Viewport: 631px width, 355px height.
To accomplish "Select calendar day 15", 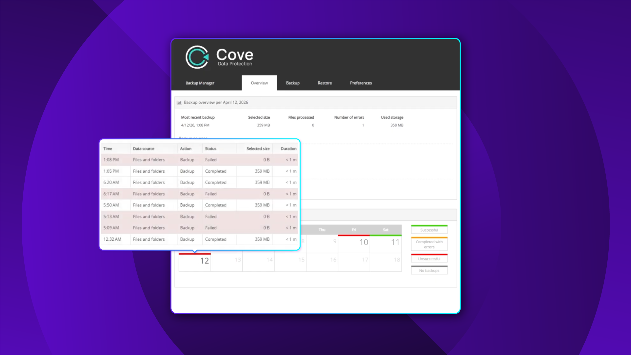I will pyautogui.click(x=290, y=262).
